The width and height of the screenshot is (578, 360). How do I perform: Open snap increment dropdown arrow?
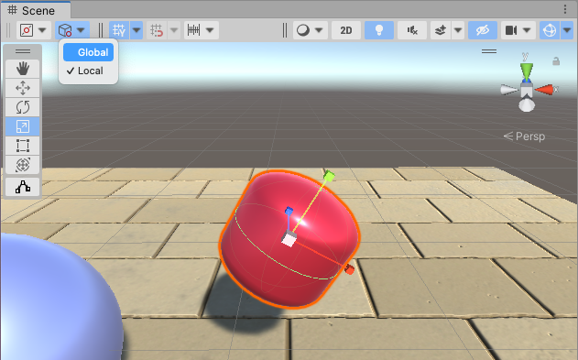210,30
